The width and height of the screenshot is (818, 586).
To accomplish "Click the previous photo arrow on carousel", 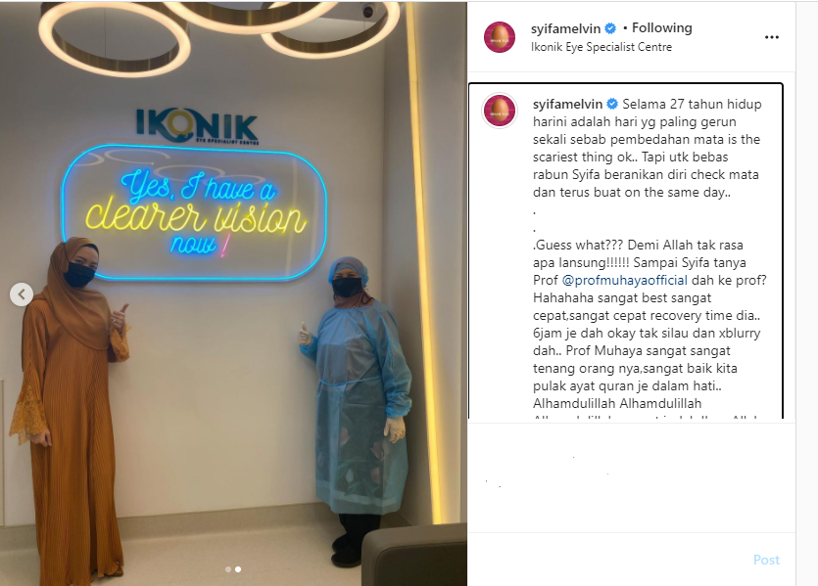I will coord(22,294).
